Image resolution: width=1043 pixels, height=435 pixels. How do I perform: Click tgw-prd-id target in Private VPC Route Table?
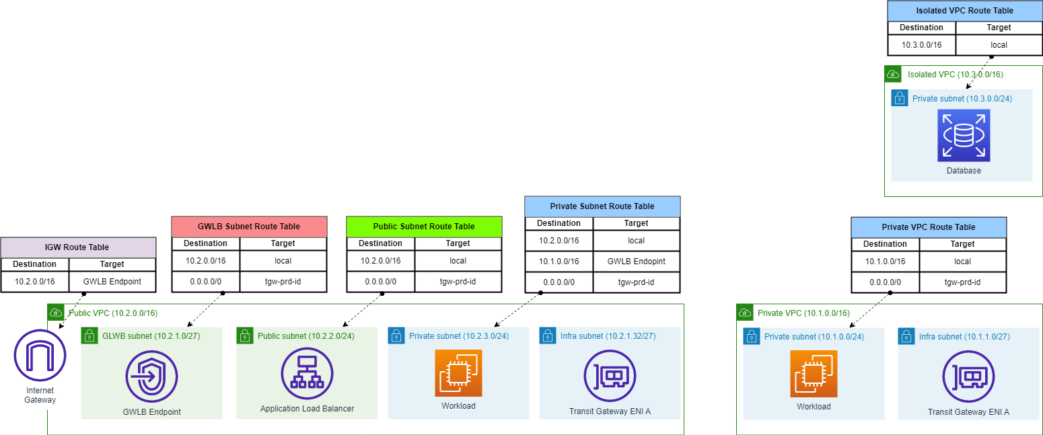[962, 282]
